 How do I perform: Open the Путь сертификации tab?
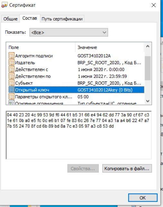click(62, 19)
